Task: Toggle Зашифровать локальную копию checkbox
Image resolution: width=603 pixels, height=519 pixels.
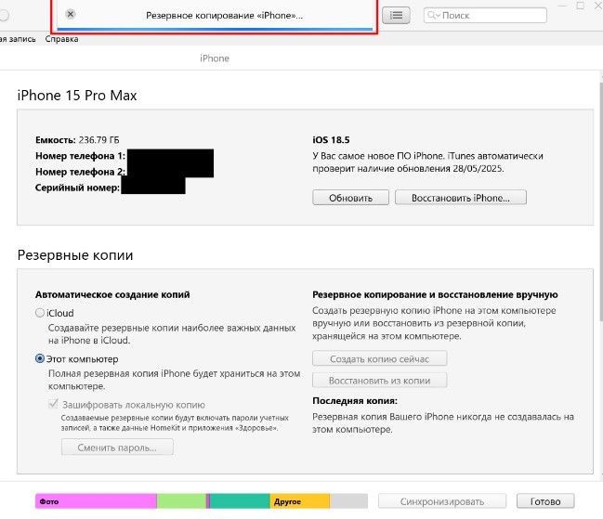Action: point(53,405)
